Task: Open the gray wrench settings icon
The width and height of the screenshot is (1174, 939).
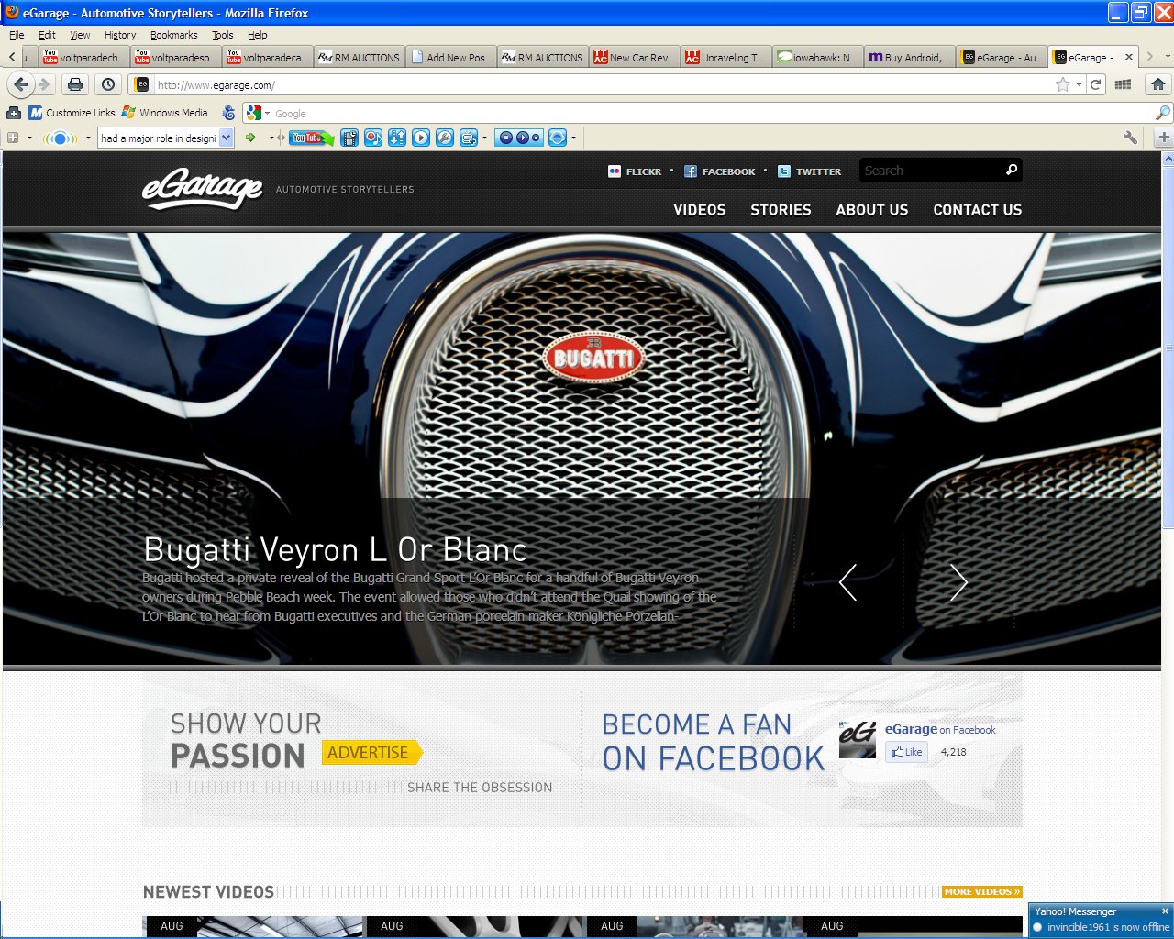Action: [x=1130, y=138]
